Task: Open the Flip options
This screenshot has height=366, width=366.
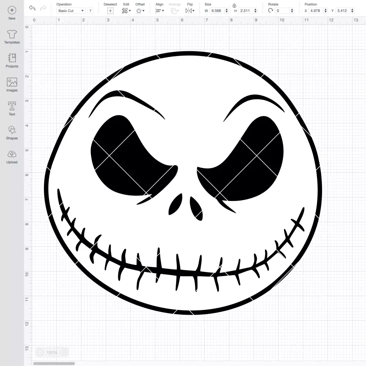Action: coord(190,11)
